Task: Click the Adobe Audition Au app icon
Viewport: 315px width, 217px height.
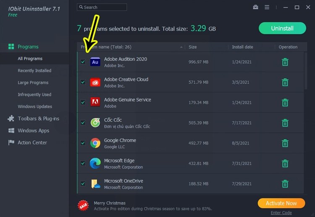Action: 95,62
